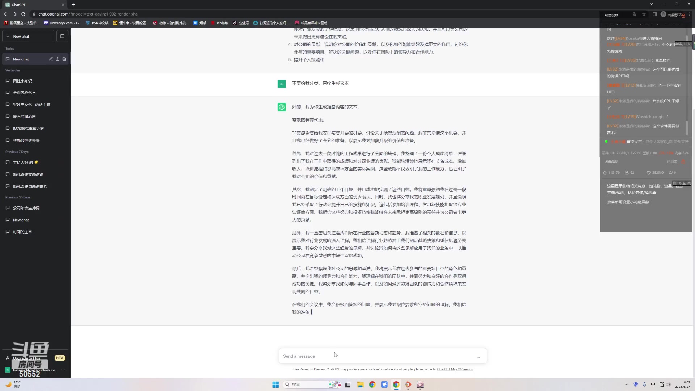
Task: Open account options three-dot menu
Action: 63,370
